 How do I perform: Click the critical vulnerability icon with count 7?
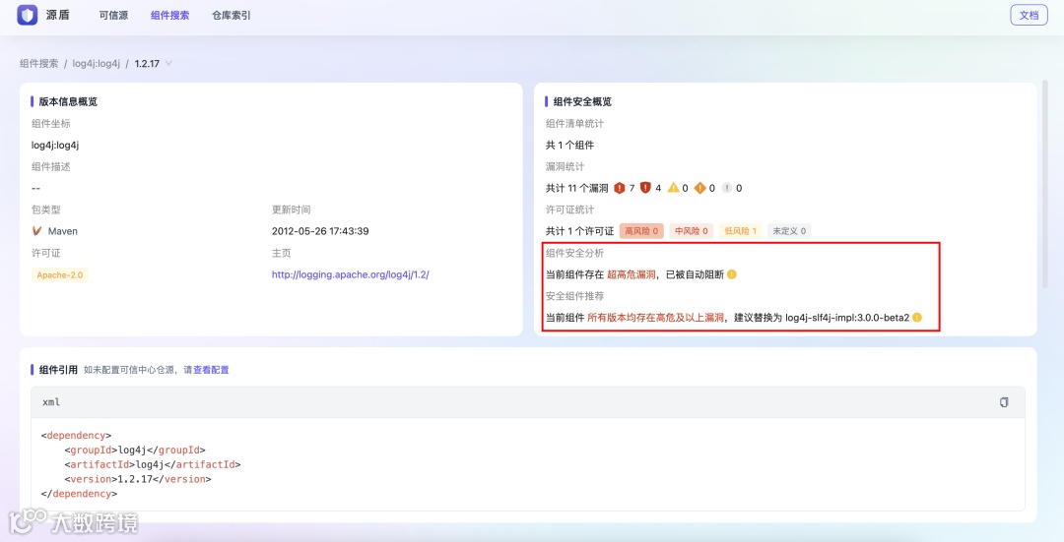point(619,188)
